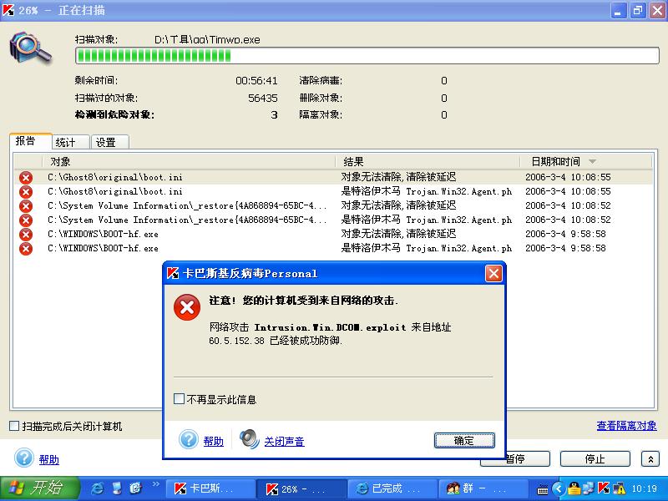
Task: Select first System Volume Information row
Action: (332, 205)
